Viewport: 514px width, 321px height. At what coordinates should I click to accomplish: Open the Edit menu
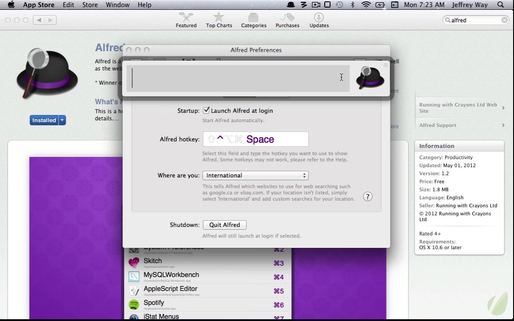pyautogui.click(x=68, y=4)
